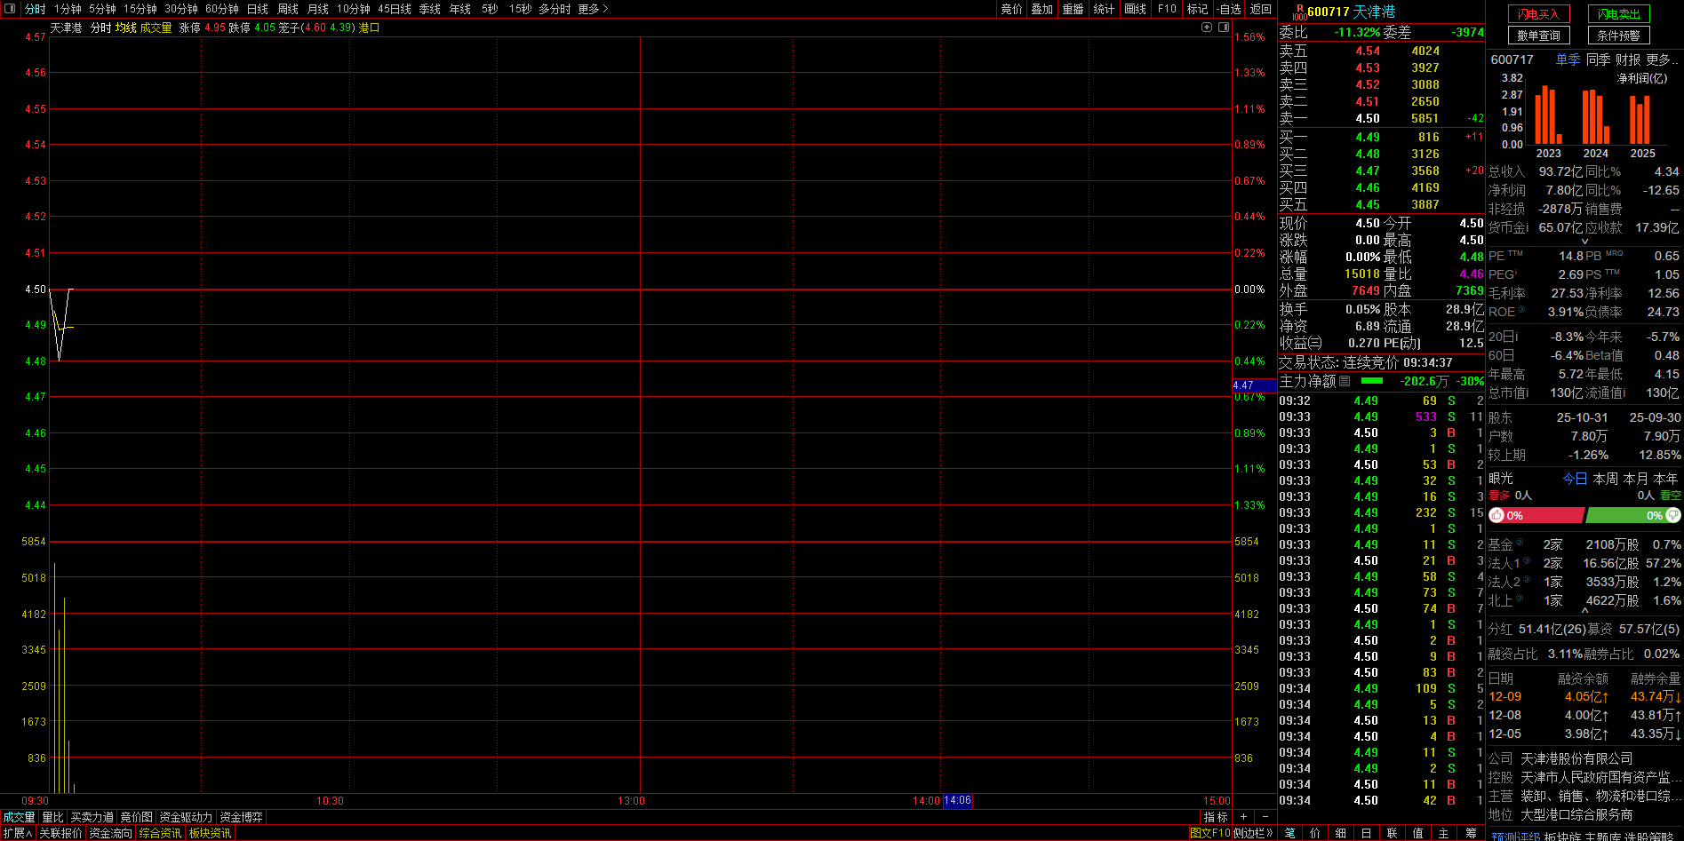Select the 15分钟 period
Viewport: 1684px width, 841px height.
click(x=140, y=9)
